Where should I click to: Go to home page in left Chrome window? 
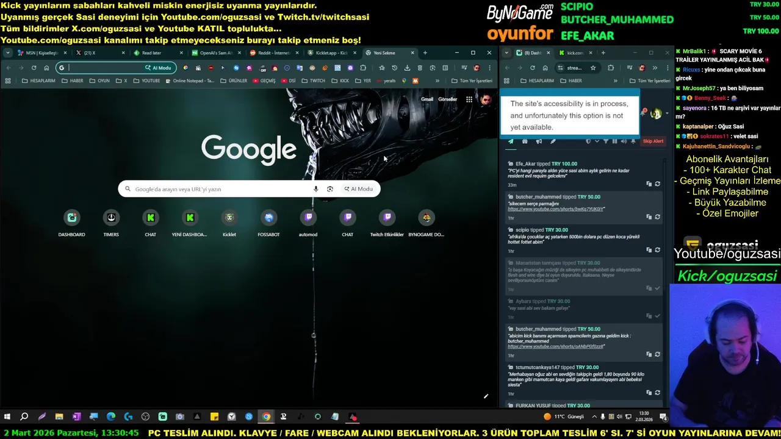pos(46,68)
